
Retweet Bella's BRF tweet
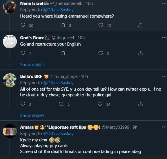61,104
